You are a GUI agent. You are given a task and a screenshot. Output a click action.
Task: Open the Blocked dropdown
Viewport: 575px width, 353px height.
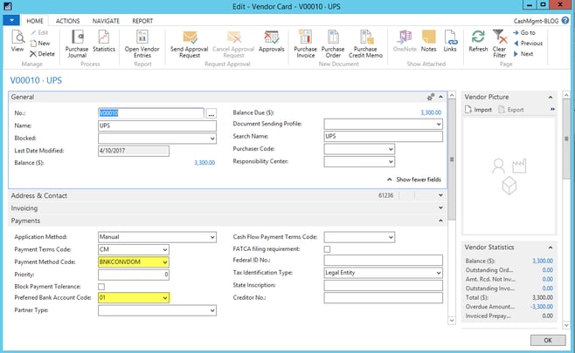pos(212,139)
